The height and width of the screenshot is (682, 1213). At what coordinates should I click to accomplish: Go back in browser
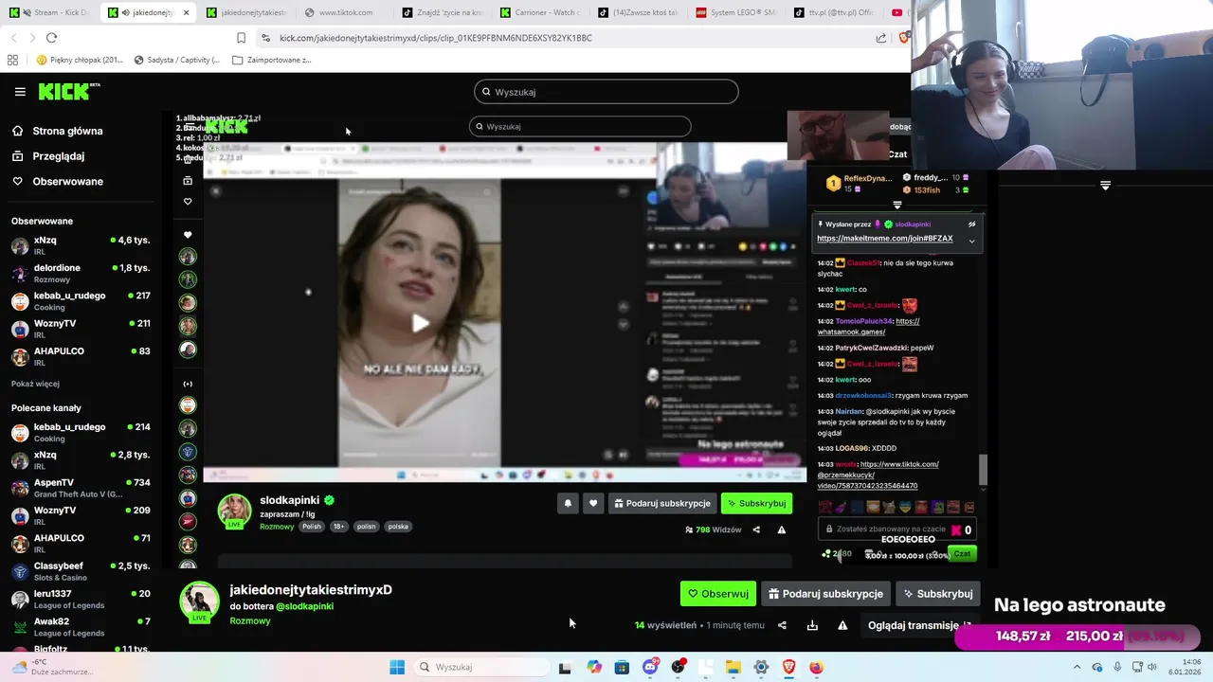(x=13, y=38)
